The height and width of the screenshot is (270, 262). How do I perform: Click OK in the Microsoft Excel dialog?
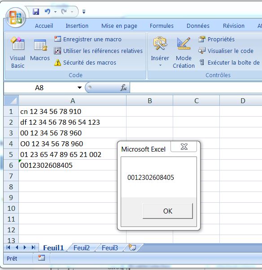(x=168, y=211)
